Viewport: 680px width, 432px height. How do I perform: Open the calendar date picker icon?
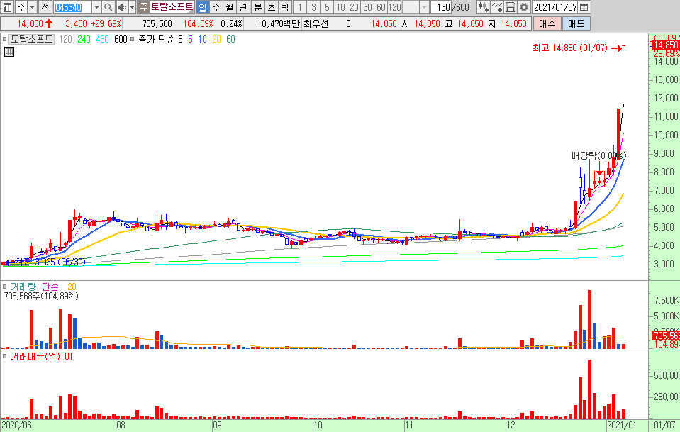pyautogui.click(x=584, y=7)
